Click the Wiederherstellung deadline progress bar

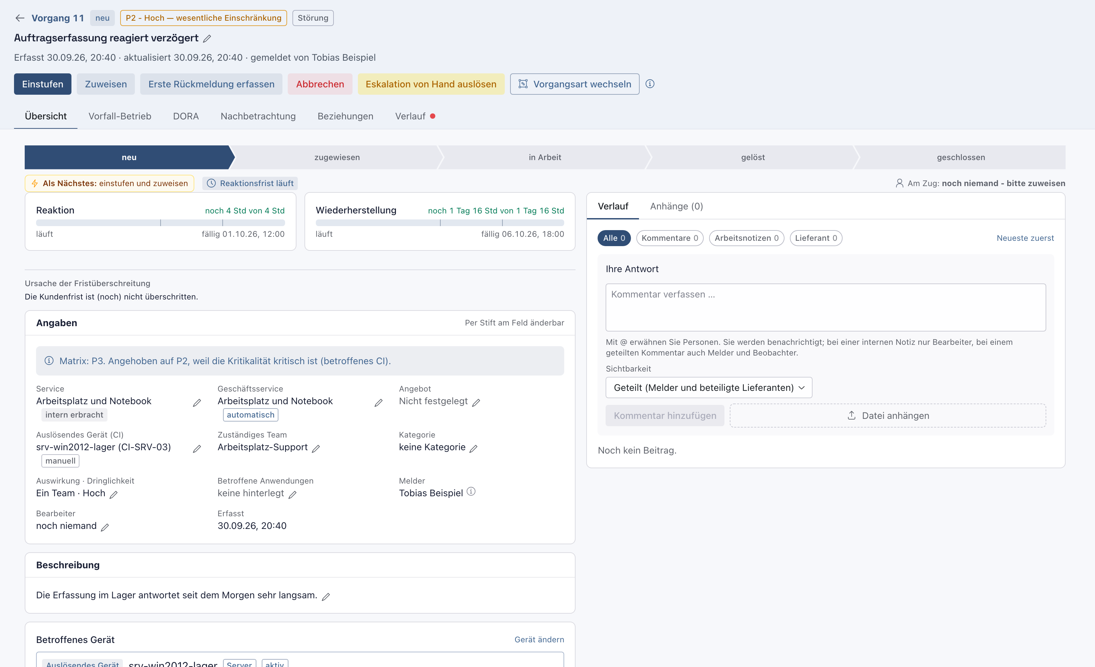pyautogui.click(x=440, y=222)
